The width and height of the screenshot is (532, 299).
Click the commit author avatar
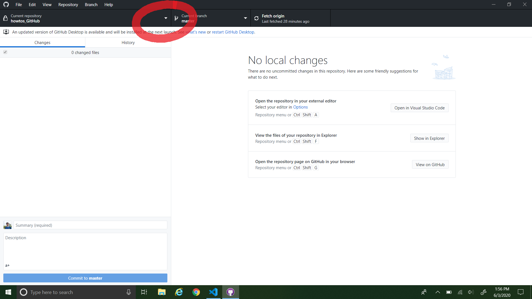(x=7, y=225)
